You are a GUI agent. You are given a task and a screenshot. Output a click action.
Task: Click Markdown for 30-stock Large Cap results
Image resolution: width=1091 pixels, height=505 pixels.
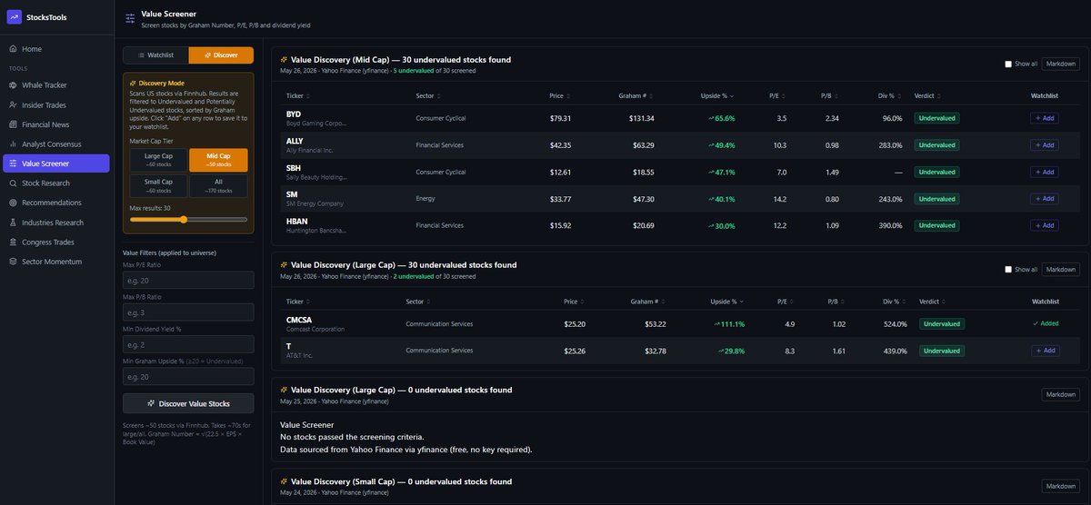coord(1061,269)
